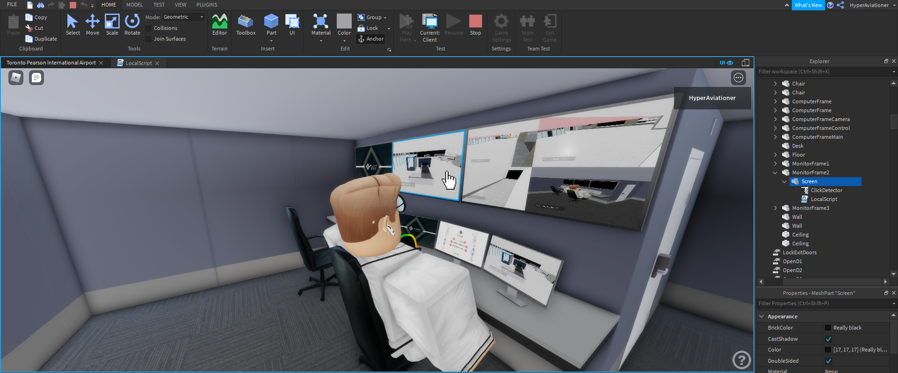Expand the MonitorFrame3 node
This screenshot has width=898, height=373.
pos(775,208)
